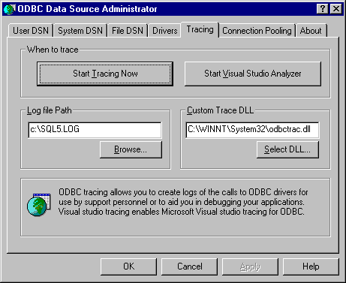This screenshot has height=283, width=346.
Task: Open the Connection Pooling tab
Action: pyautogui.click(x=257, y=31)
